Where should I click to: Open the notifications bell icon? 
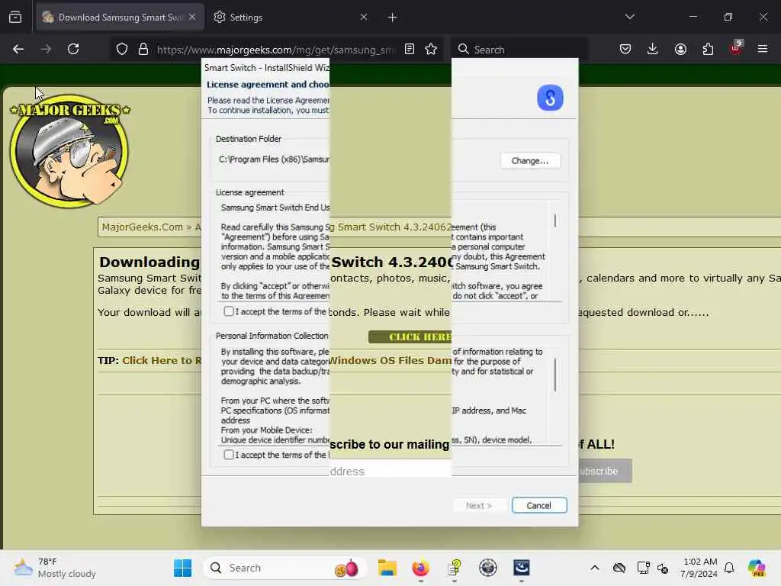pos(729,568)
